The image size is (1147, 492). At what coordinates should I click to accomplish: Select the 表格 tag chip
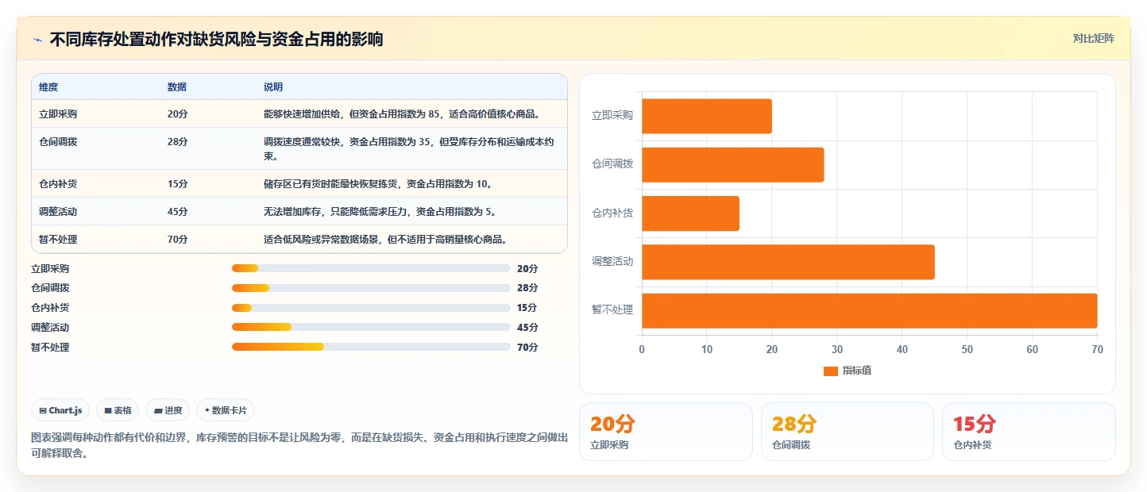[x=118, y=410]
